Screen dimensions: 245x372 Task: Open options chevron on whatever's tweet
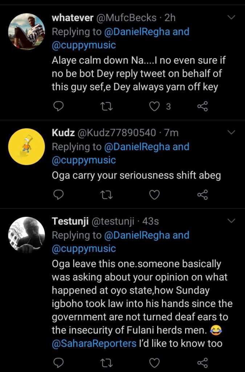click(x=231, y=17)
